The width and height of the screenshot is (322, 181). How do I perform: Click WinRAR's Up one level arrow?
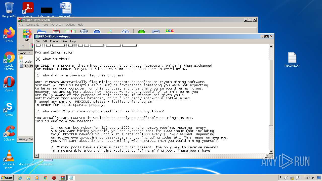pyautogui.click(x=23, y=46)
